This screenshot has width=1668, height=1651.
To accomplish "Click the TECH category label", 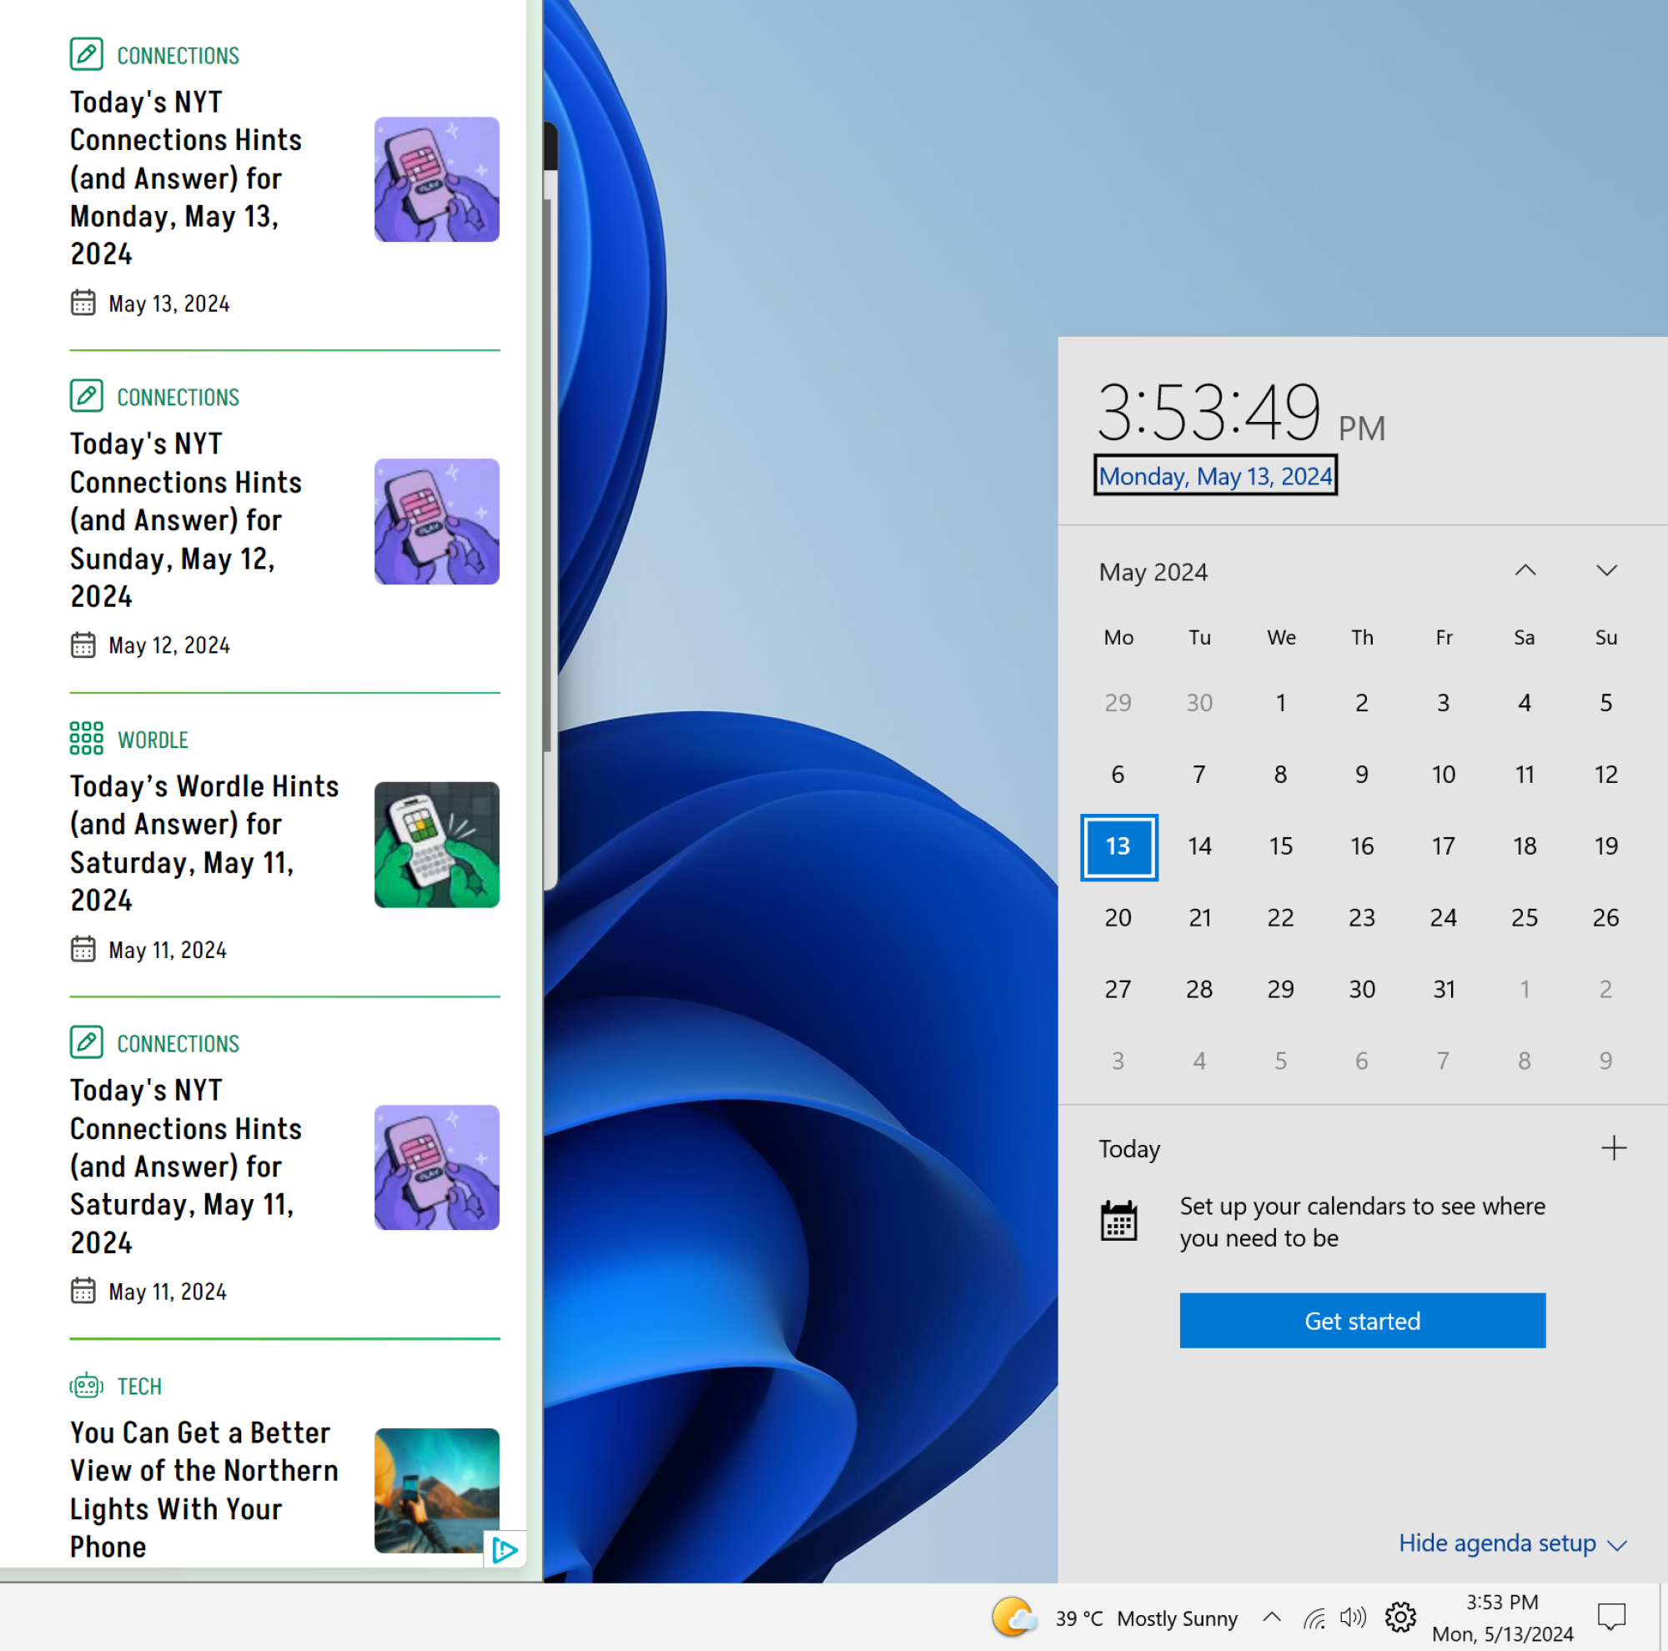I will [x=140, y=1386].
